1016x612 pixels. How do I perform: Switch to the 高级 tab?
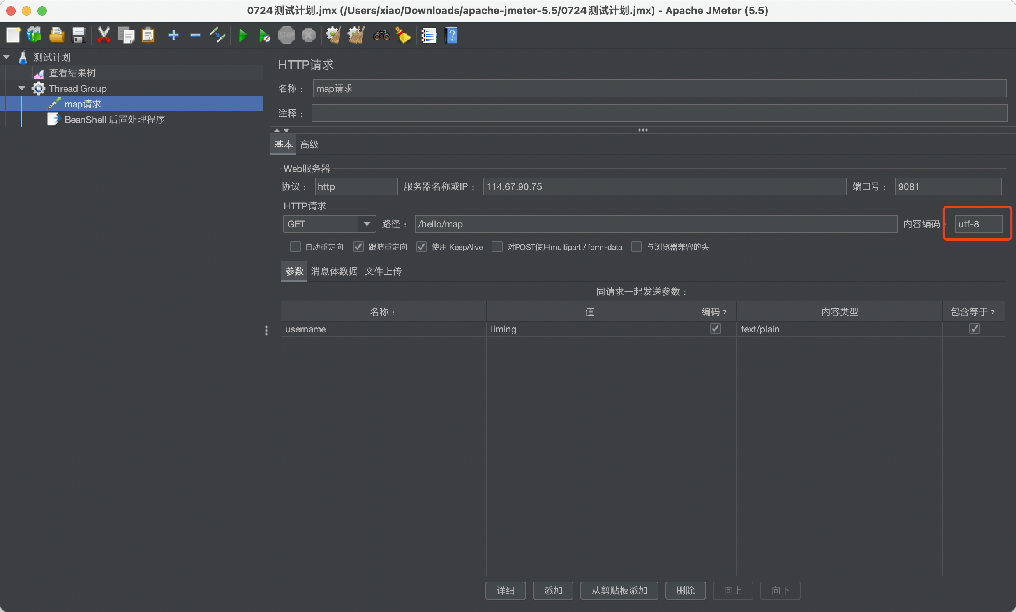[x=309, y=145]
